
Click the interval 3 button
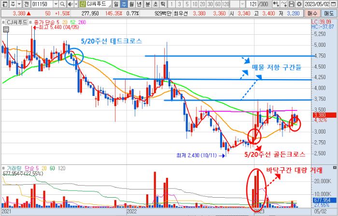click(179, 4)
